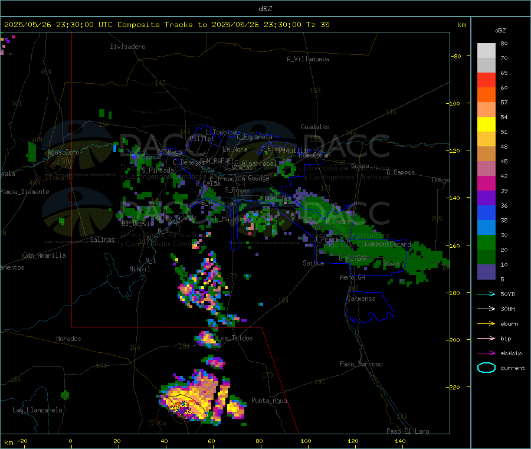Select the brown 45–48 dBZ swatch

[x=486, y=154]
